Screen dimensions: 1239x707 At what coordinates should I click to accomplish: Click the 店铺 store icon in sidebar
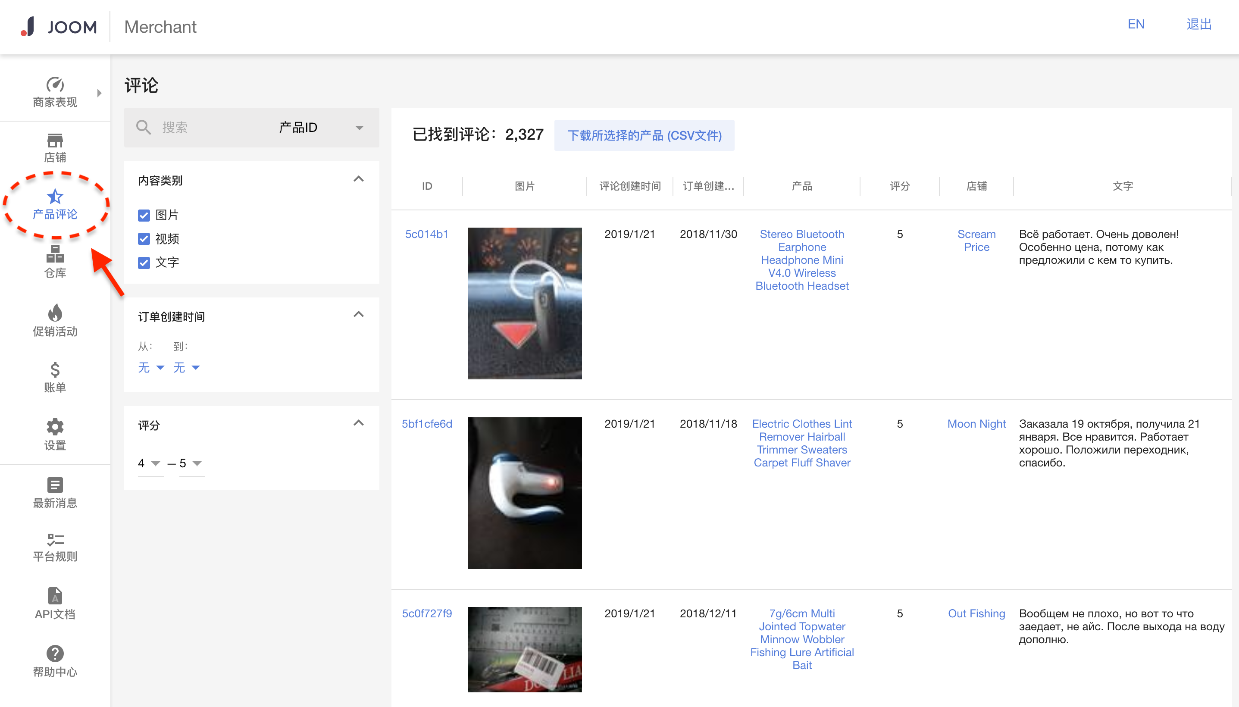[55, 141]
